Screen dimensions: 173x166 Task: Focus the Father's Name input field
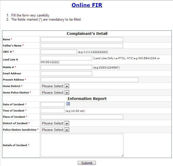coord(82,46)
